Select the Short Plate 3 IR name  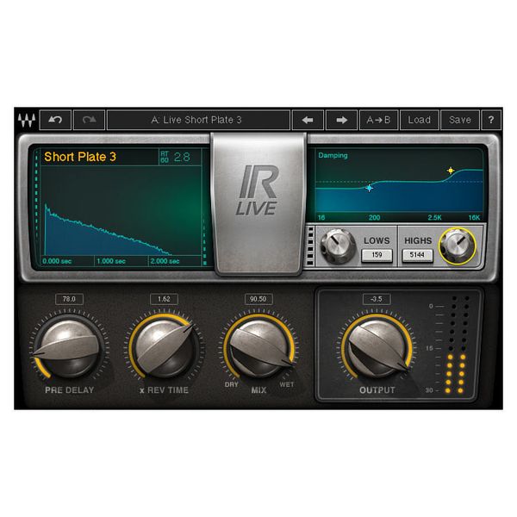coord(80,157)
